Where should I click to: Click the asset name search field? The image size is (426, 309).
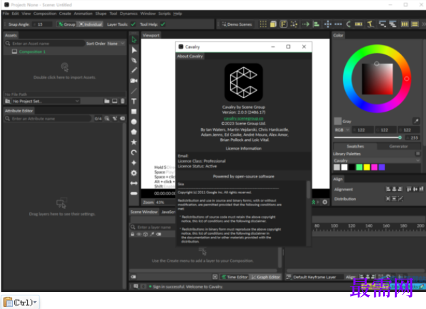[44, 44]
